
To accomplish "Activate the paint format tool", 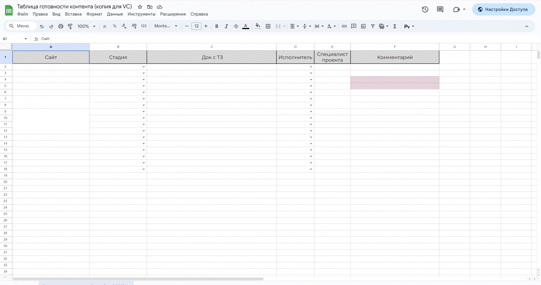I will 70,26.
